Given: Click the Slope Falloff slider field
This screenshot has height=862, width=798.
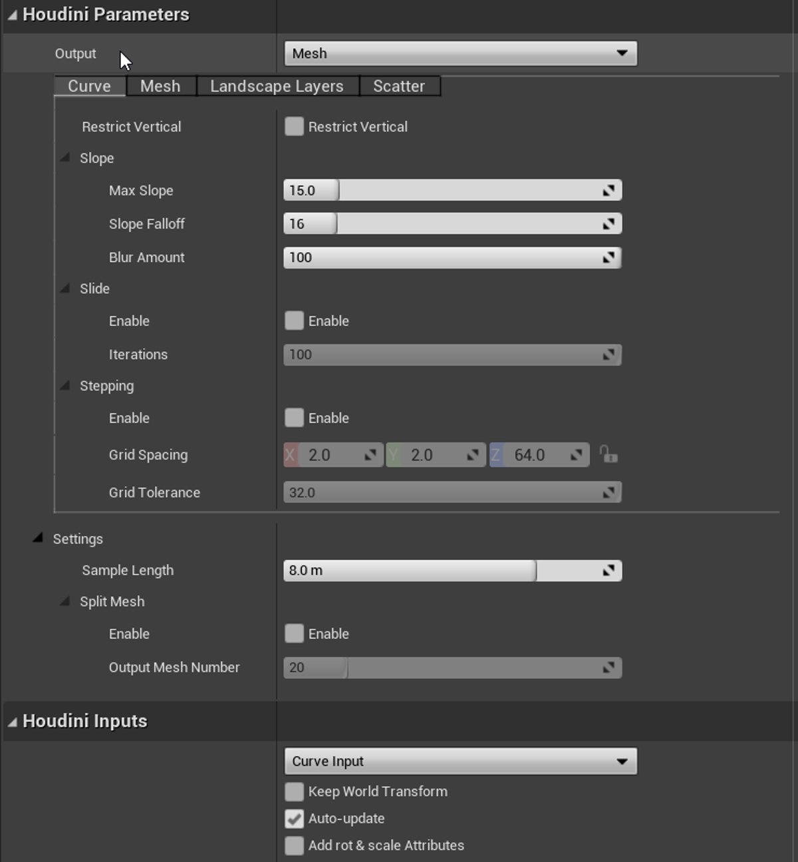Looking at the screenshot, I should 452,223.
